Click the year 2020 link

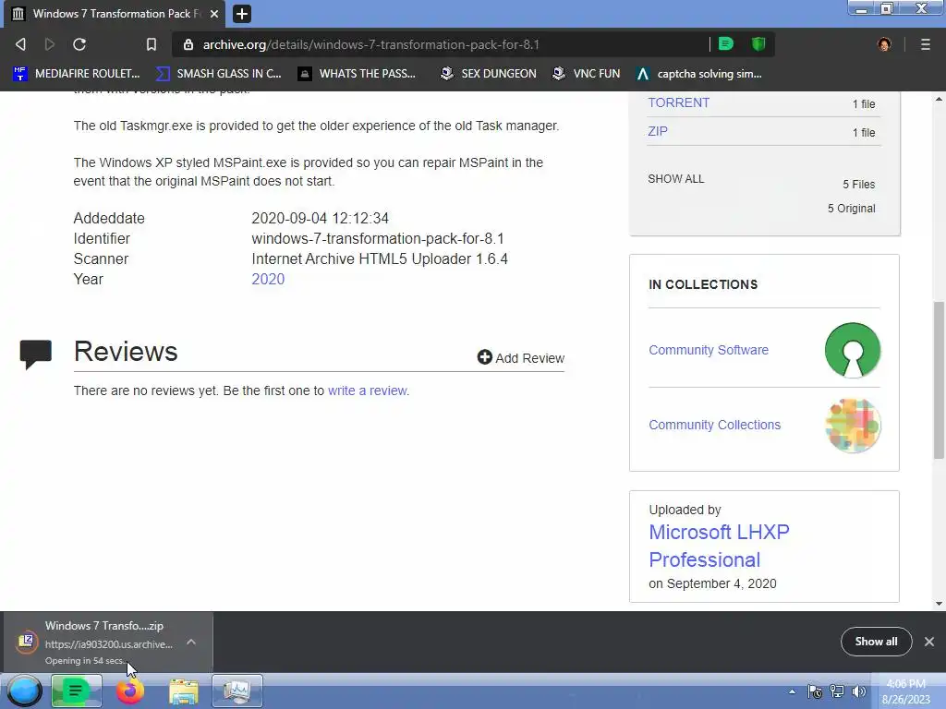[268, 279]
